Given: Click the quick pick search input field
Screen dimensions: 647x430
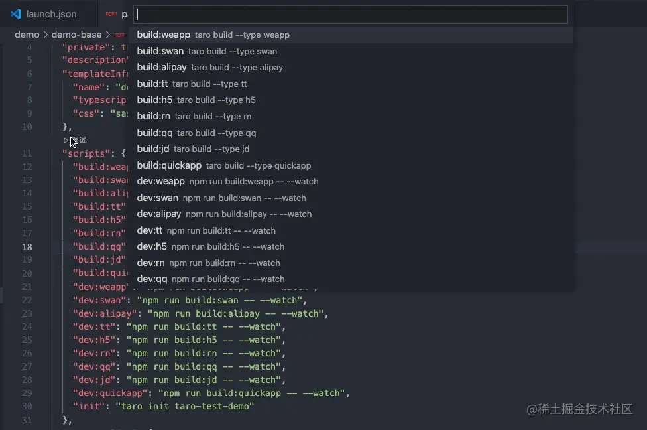Looking at the screenshot, I should click(x=350, y=15).
